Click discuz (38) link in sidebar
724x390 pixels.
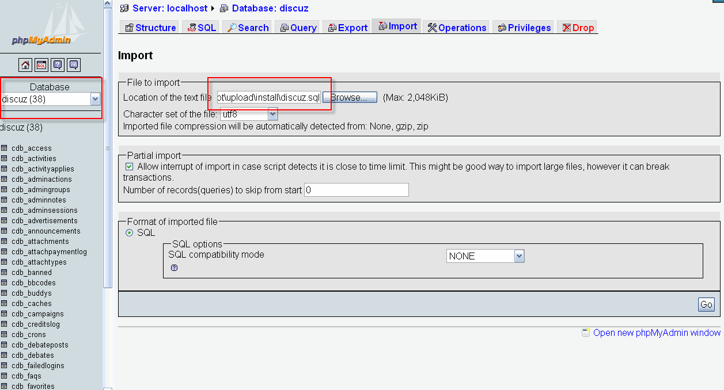point(21,127)
